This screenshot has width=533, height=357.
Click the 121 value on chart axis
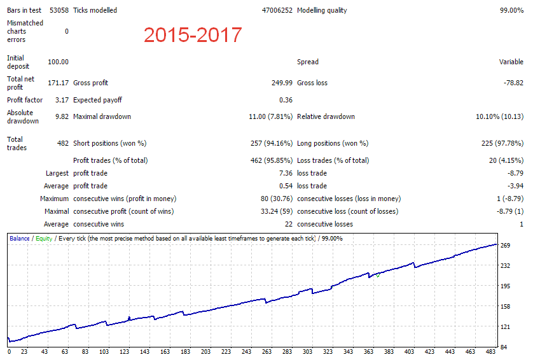pyautogui.click(x=505, y=327)
